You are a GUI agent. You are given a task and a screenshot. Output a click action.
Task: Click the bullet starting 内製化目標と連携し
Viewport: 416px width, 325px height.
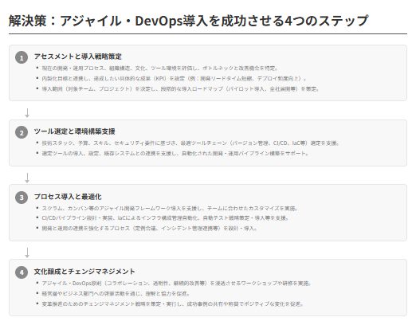coord(175,79)
